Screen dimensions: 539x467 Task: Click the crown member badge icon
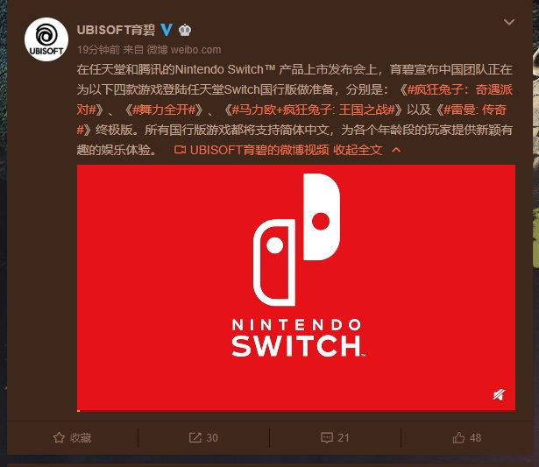185,31
